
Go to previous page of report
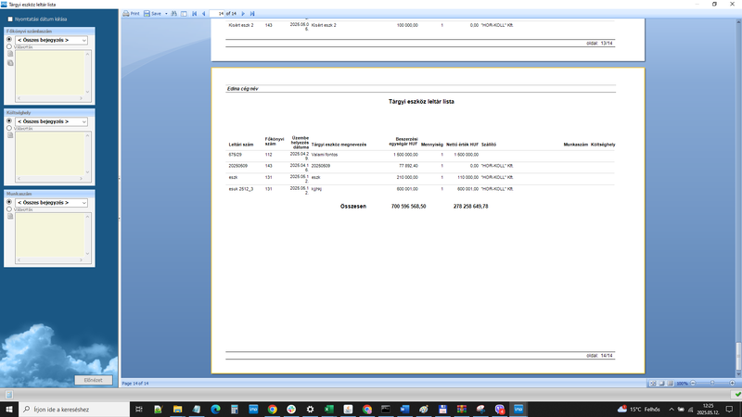click(x=203, y=14)
